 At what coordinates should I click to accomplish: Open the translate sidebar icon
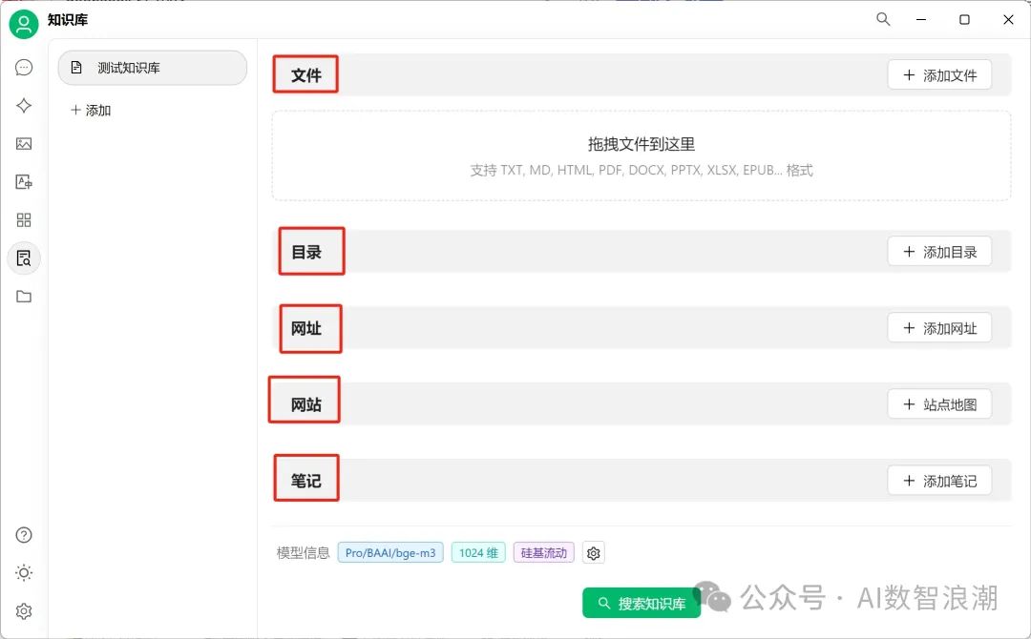click(24, 182)
